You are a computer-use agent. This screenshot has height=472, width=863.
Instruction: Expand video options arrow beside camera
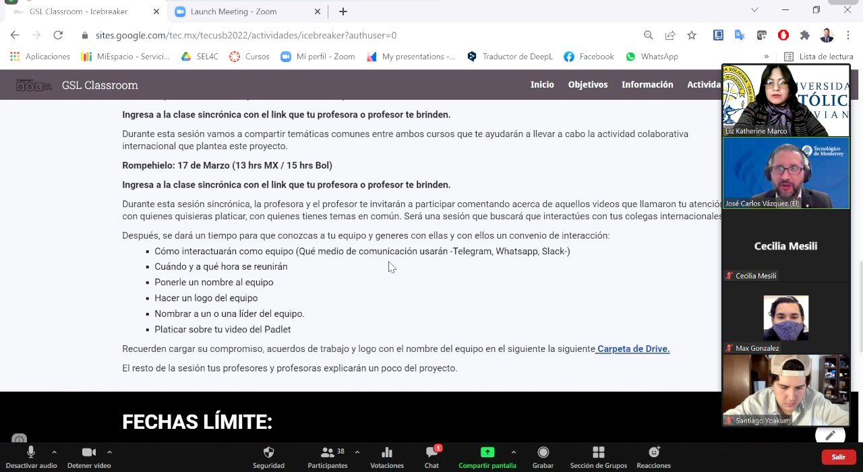tap(109, 452)
